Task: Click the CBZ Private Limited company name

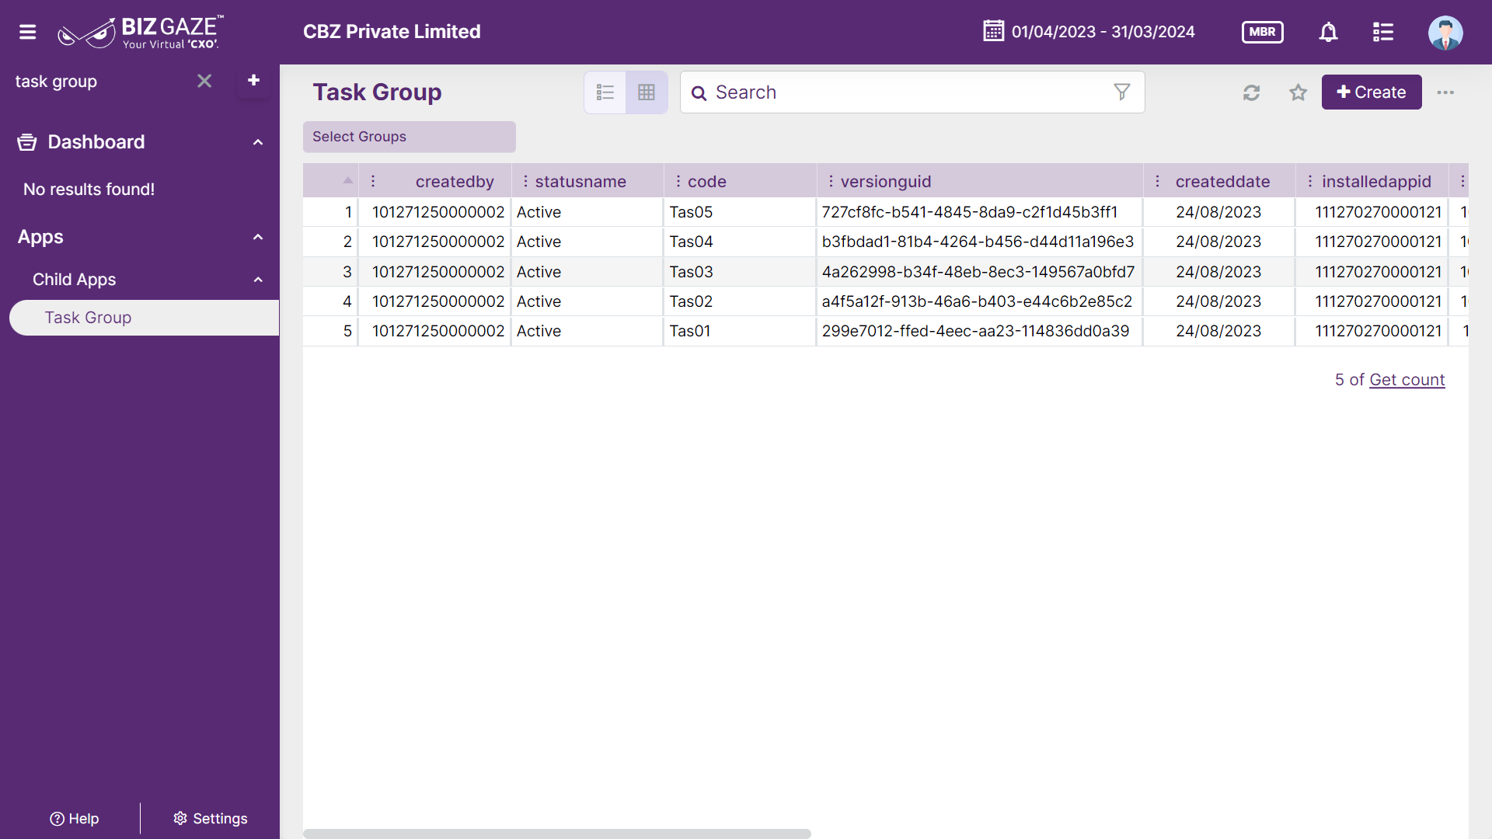Action: click(392, 32)
